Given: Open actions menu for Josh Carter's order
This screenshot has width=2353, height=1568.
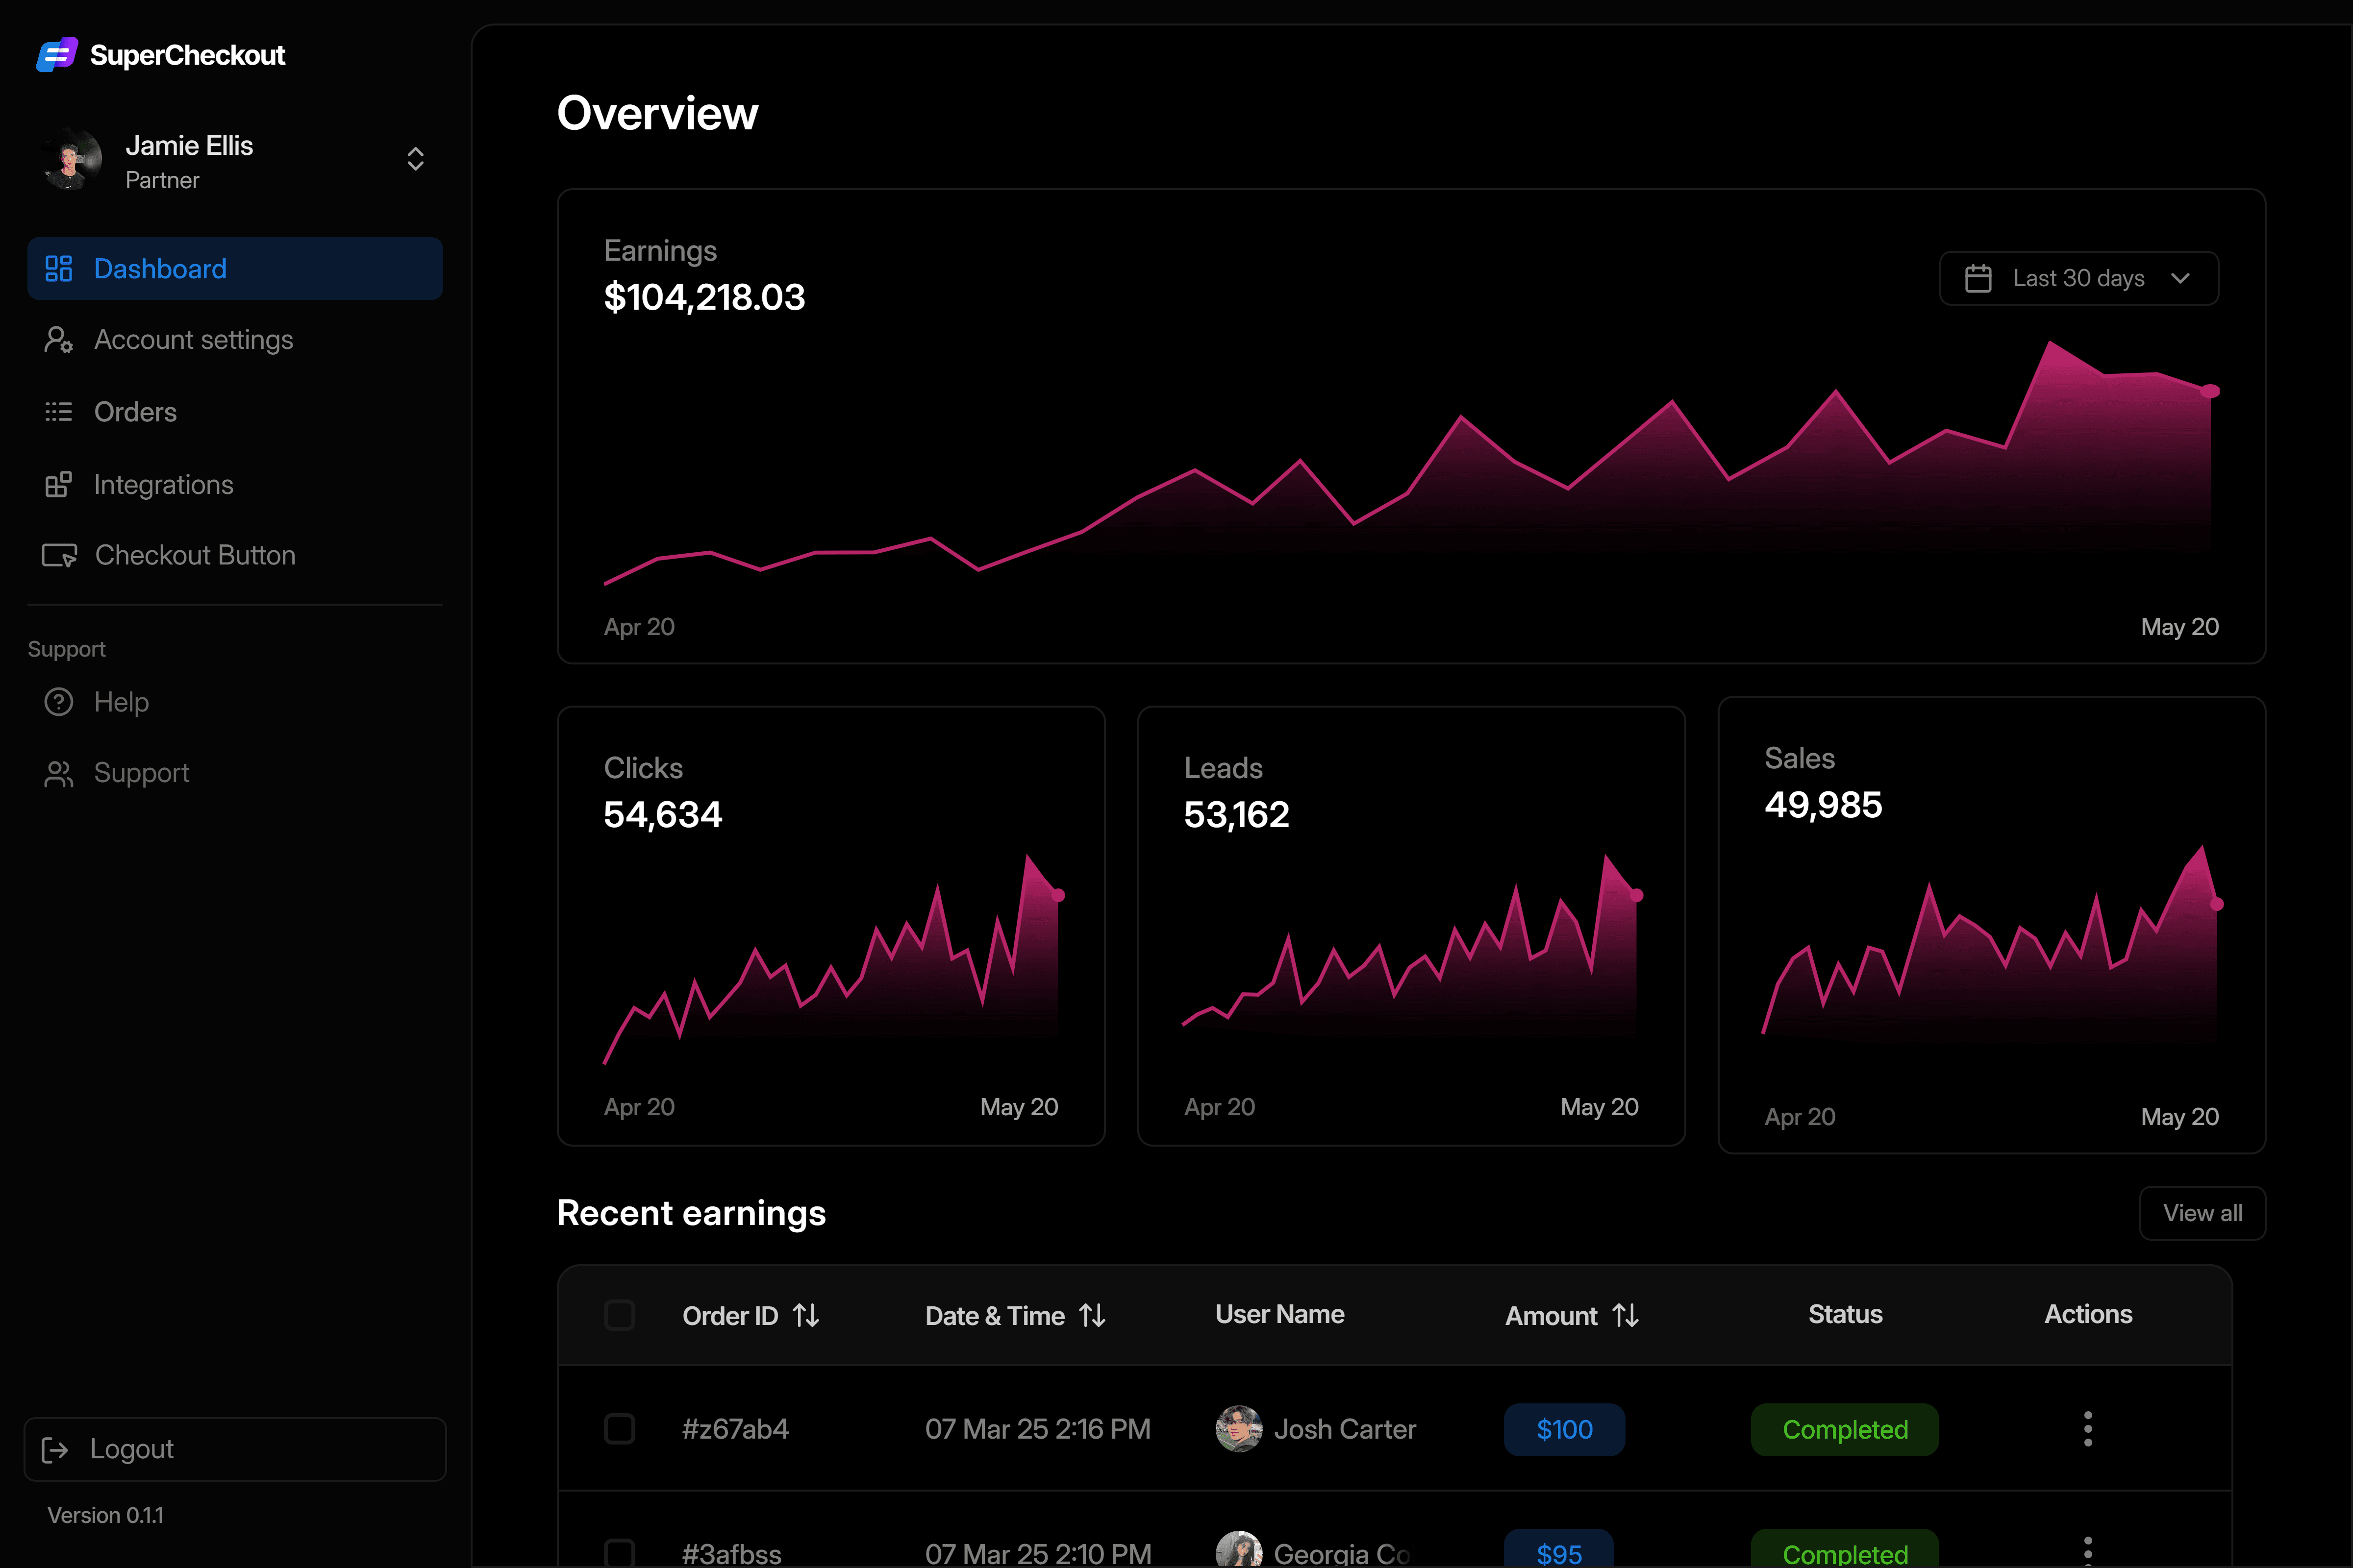Looking at the screenshot, I should pos(2088,1429).
